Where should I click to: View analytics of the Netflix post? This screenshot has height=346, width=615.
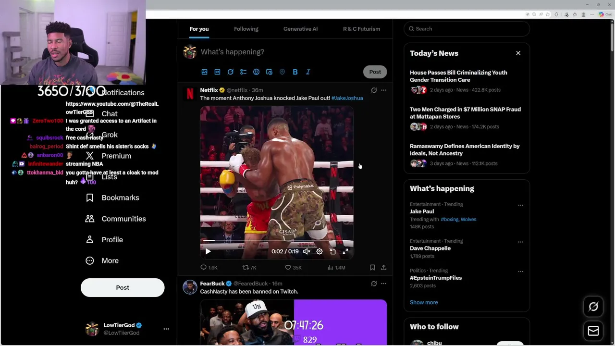coord(336,267)
